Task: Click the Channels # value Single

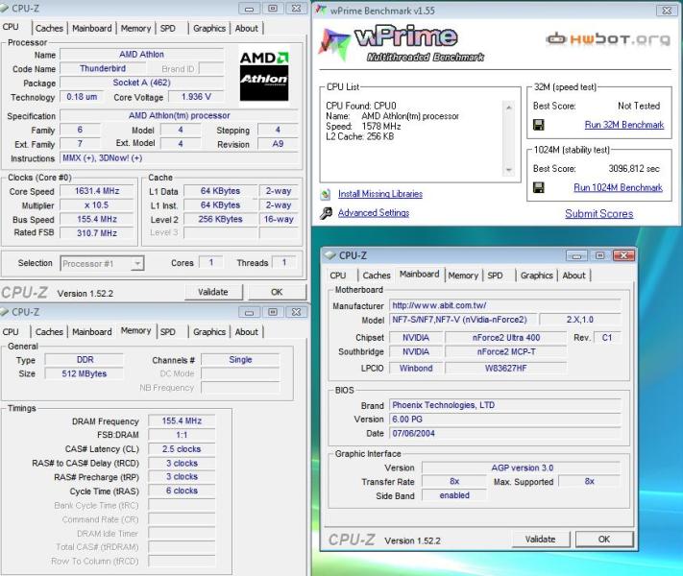Action: tap(240, 360)
